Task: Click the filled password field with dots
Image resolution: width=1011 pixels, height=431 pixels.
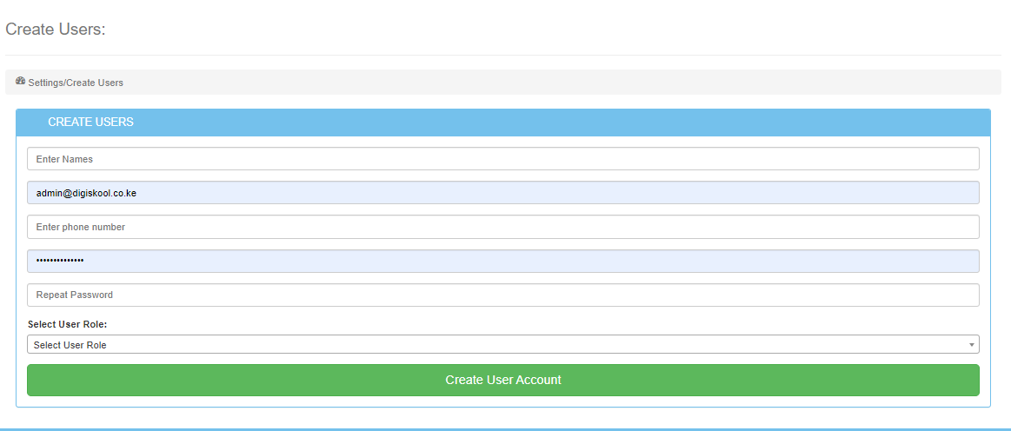Action: pyautogui.click(x=502, y=261)
